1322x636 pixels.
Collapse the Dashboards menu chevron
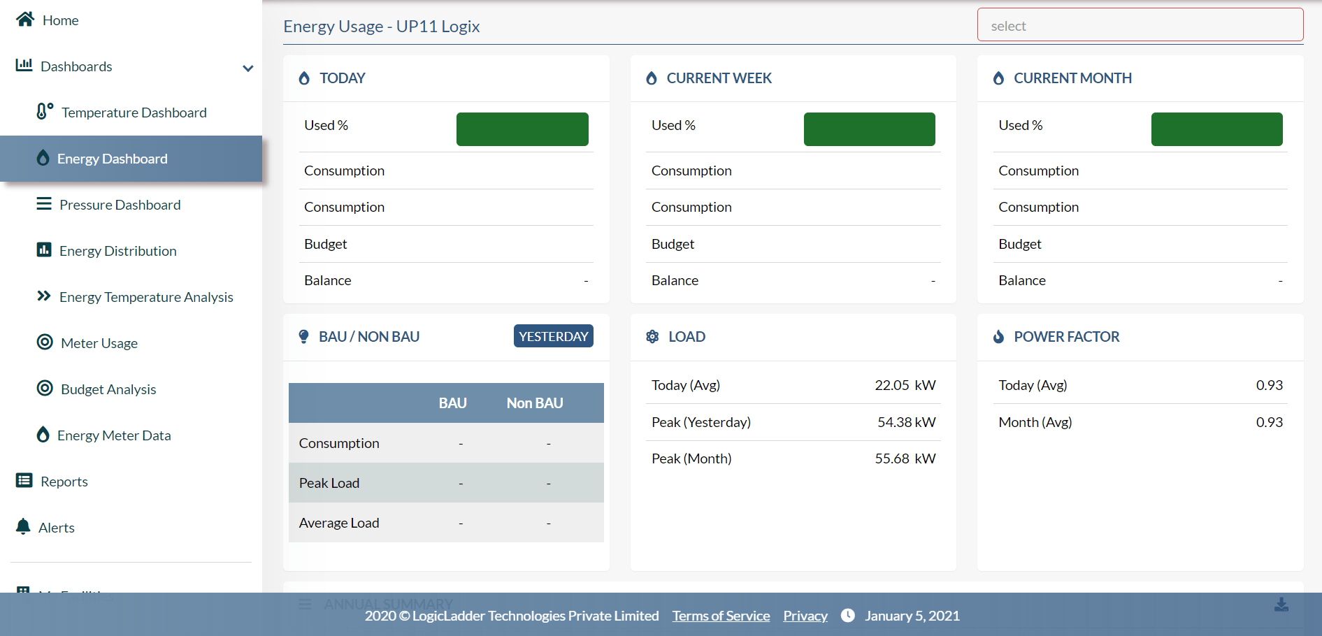pyautogui.click(x=247, y=68)
